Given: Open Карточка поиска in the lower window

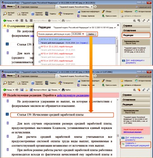Looking at the screenshot, I should [23, 83].
